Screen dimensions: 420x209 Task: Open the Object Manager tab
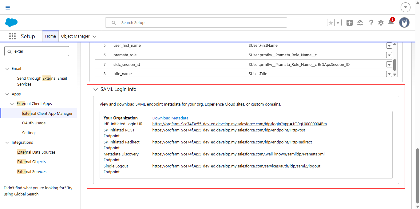pyautogui.click(x=75, y=36)
